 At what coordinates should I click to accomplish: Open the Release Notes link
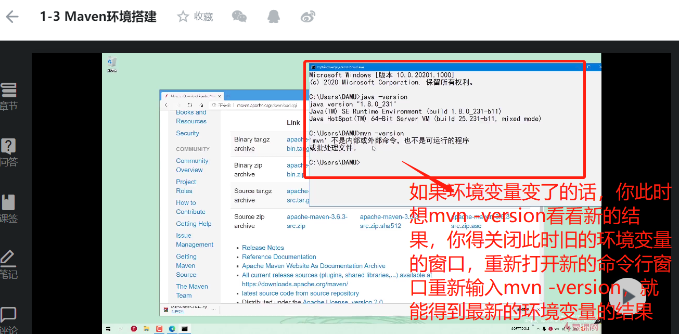tap(263, 248)
